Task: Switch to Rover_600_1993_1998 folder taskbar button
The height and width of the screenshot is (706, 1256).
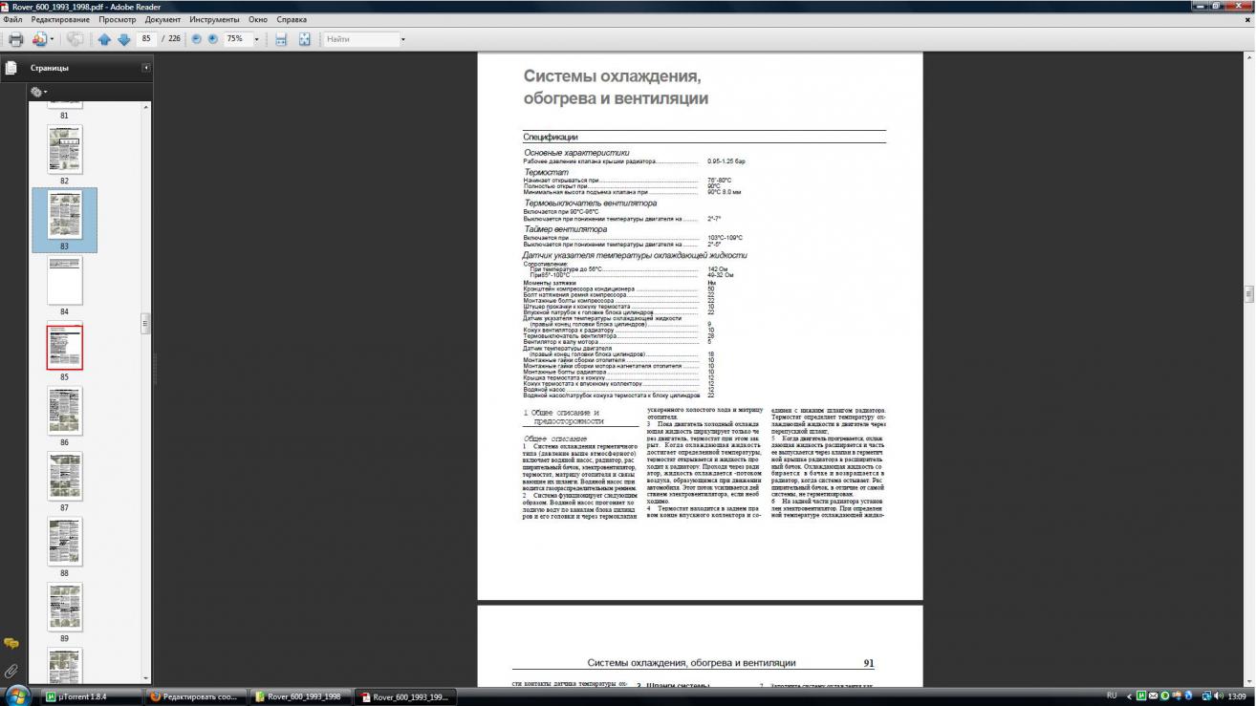Action: [301, 696]
